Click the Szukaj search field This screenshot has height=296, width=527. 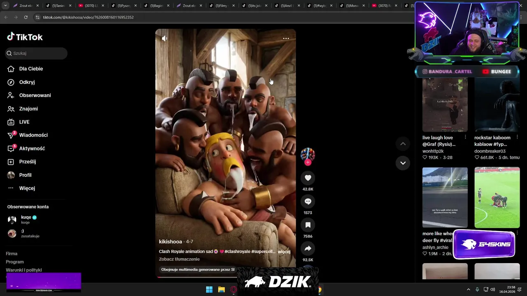pyautogui.click(x=36, y=53)
